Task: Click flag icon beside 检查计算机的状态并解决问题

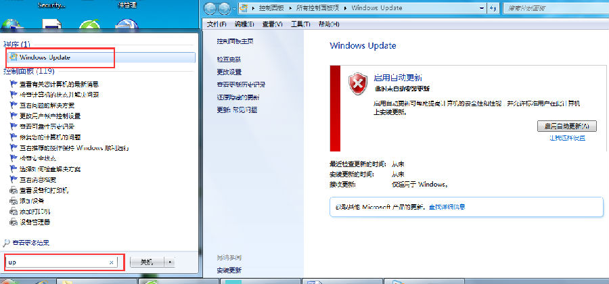Action: tap(14, 94)
